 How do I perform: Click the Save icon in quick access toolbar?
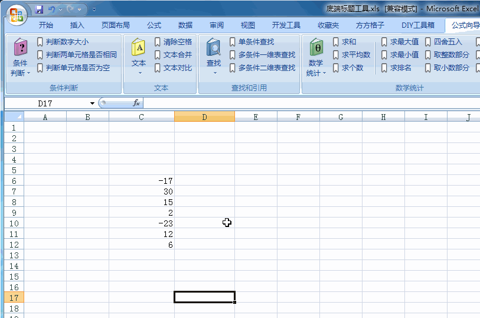coord(40,9)
